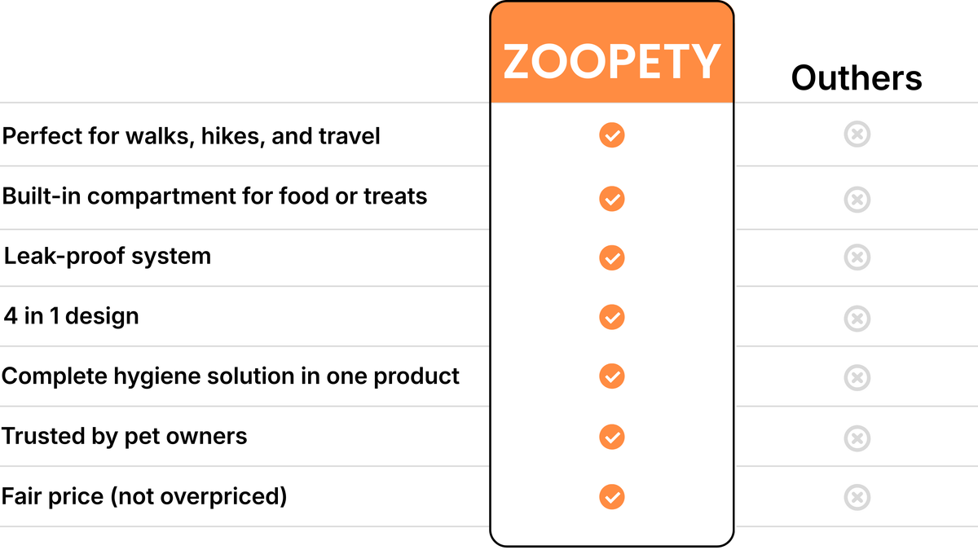Click the gray X for walks, hikes, travel

click(857, 134)
